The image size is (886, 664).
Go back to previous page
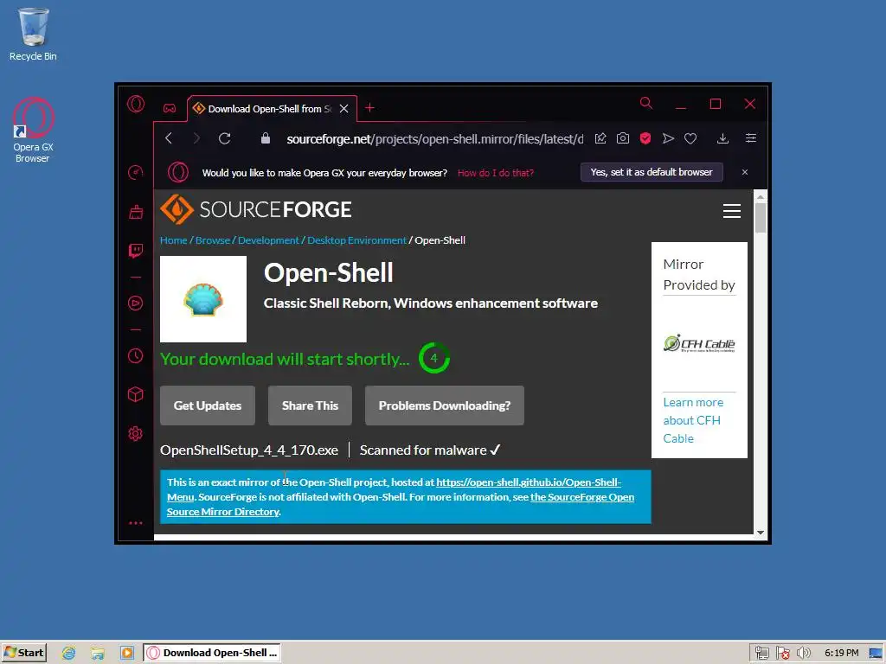tap(169, 138)
